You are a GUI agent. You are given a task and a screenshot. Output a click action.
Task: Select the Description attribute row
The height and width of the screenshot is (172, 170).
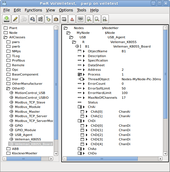97,56
